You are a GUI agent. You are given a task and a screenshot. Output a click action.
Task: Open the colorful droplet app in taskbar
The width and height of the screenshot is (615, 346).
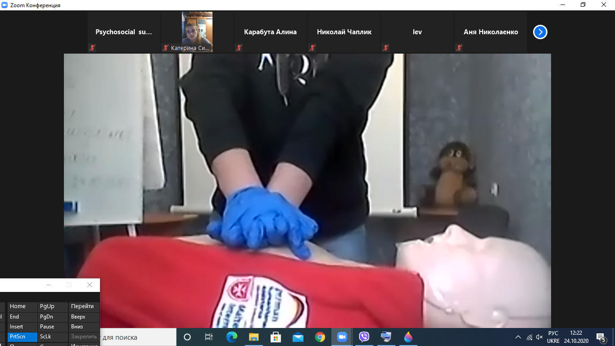click(408, 337)
